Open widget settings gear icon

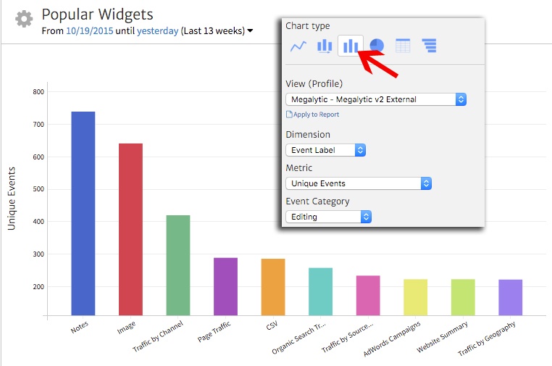[x=24, y=20]
